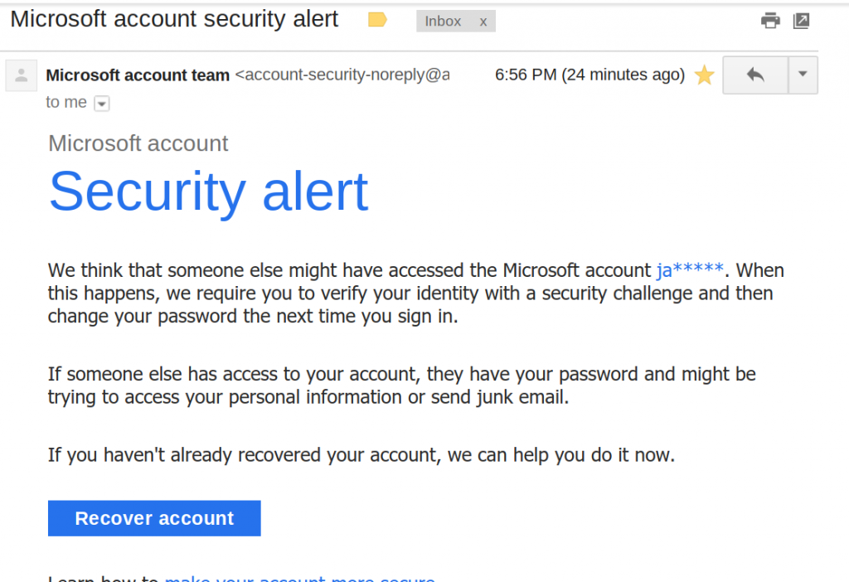Open the more reply options dropdown
Screen dimensions: 849x582
802,75
